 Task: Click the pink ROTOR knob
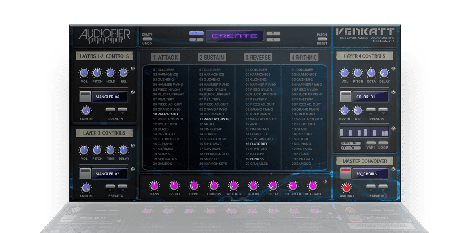click(x=253, y=186)
